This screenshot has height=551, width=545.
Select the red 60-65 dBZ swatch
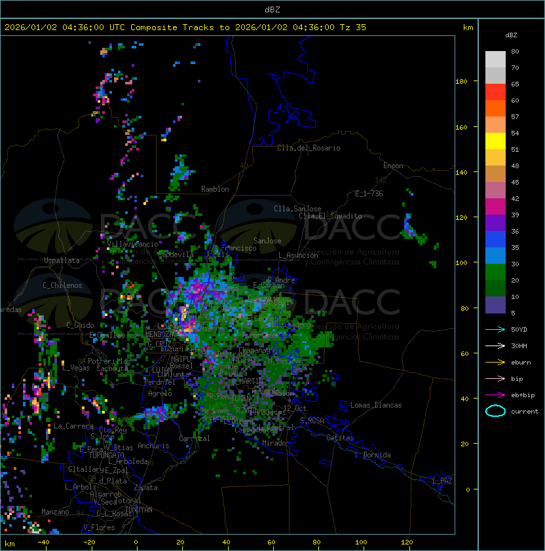pyautogui.click(x=495, y=92)
